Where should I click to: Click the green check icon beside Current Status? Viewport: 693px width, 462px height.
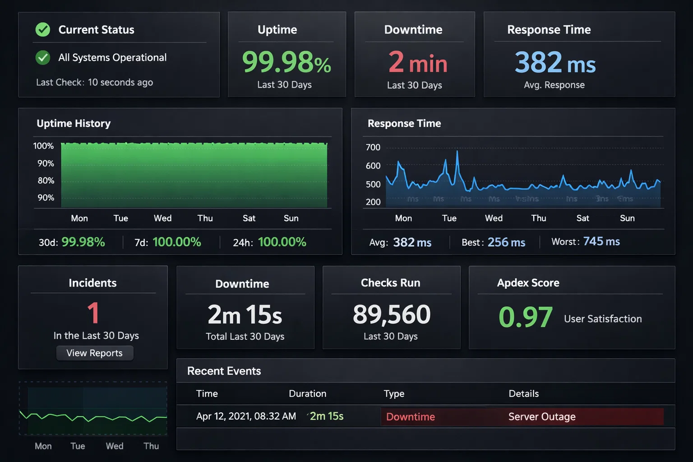tap(43, 30)
